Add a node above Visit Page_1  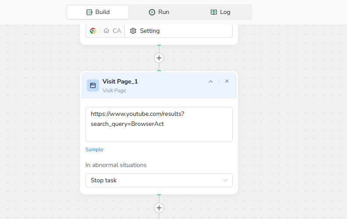159,58
